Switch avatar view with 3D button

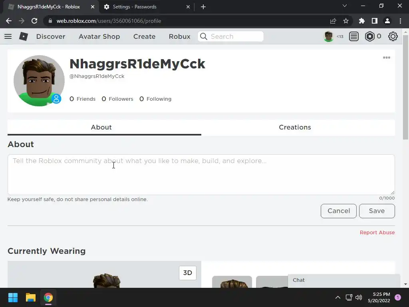pos(188,273)
